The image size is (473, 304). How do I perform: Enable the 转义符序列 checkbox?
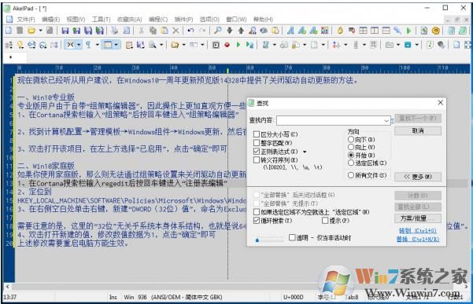coord(257,159)
